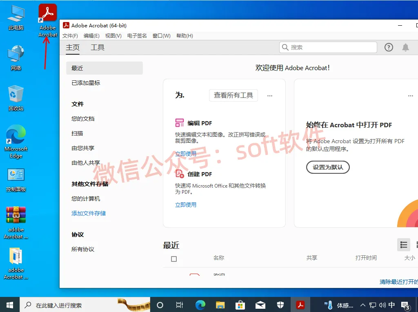Click the help question mark icon

(x=389, y=47)
